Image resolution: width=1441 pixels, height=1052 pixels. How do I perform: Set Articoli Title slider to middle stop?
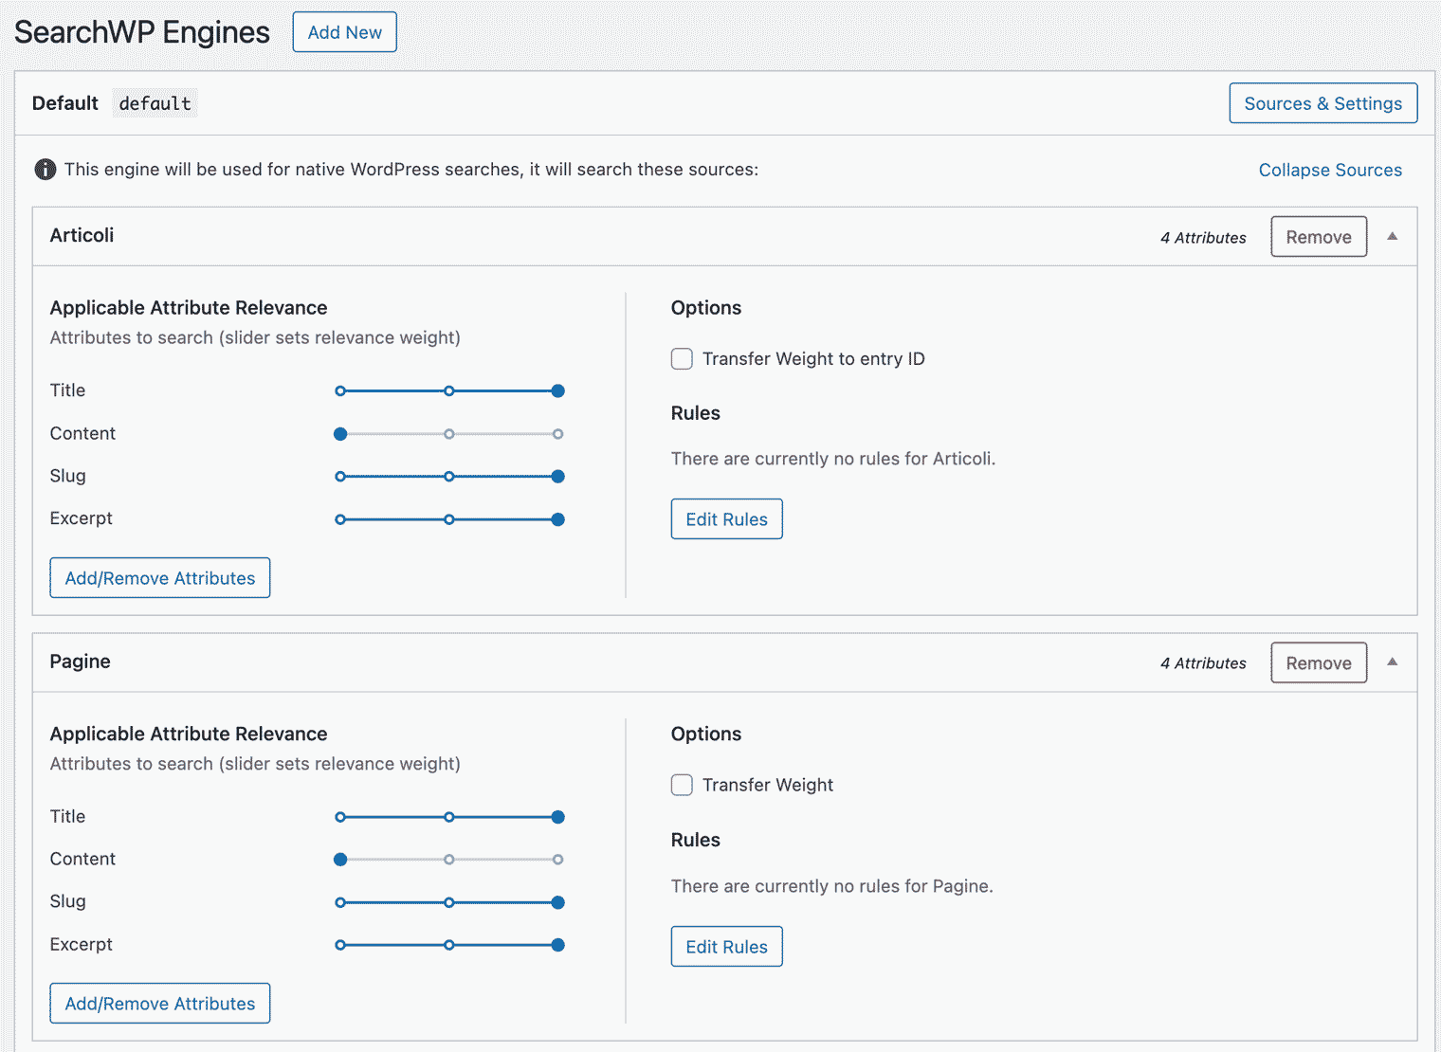449,390
